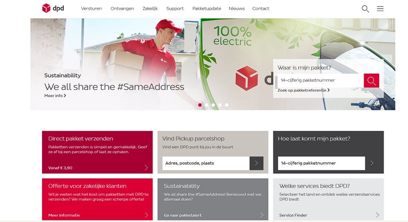Open the Zakelijk menu
Viewport: 408px width, 222px height.
click(150, 9)
